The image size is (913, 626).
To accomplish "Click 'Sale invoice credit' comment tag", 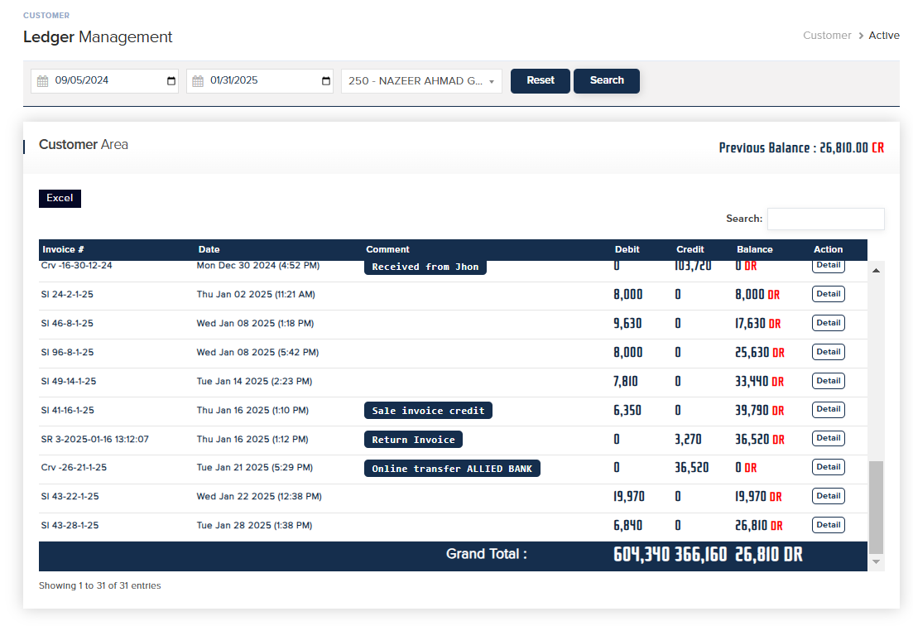I will click(x=428, y=411).
